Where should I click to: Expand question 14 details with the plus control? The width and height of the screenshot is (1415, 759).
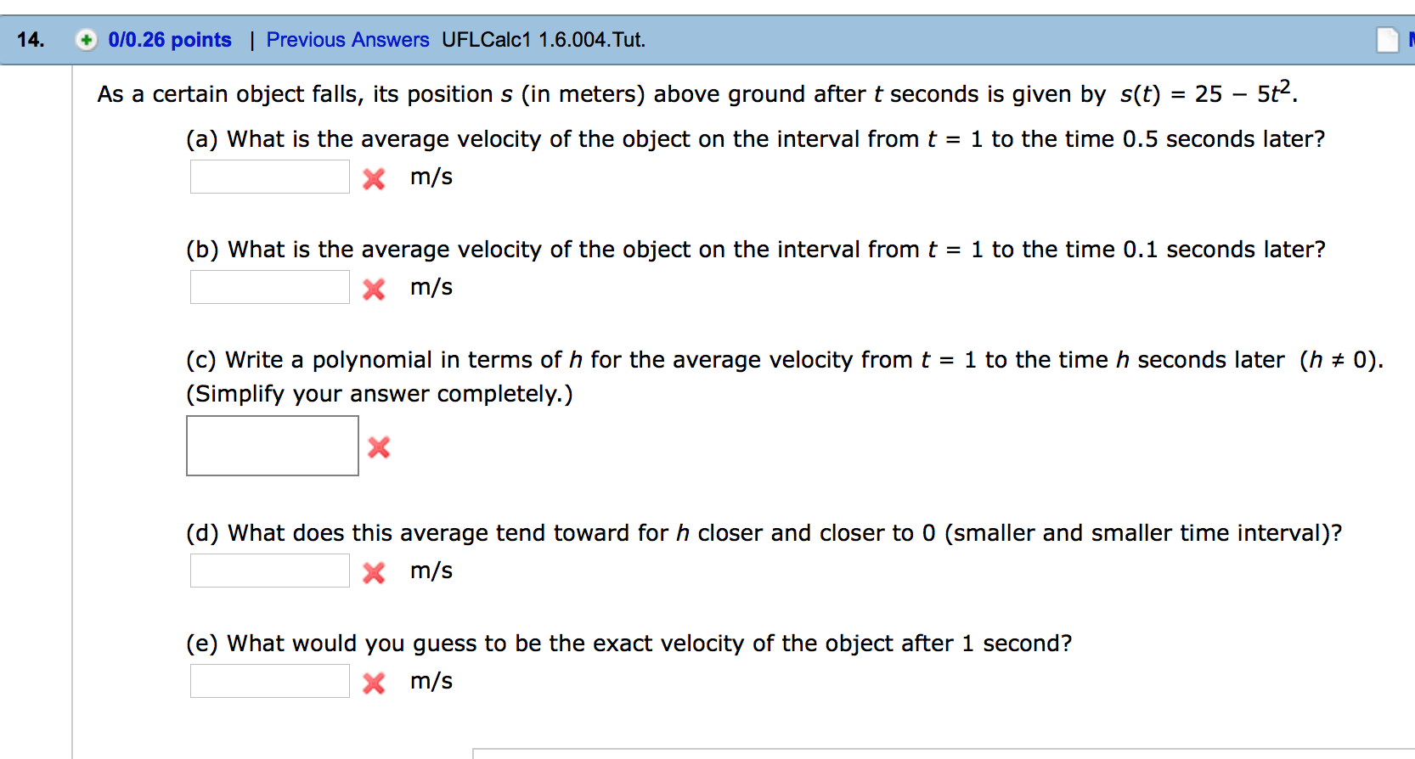tap(87, 39)
